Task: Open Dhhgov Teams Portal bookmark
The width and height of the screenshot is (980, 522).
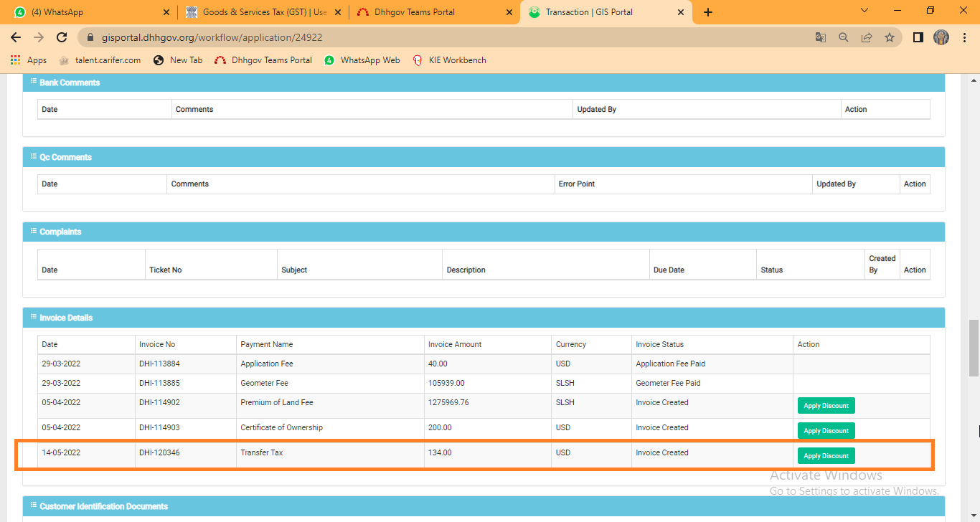Action: (x=263, y=60)
